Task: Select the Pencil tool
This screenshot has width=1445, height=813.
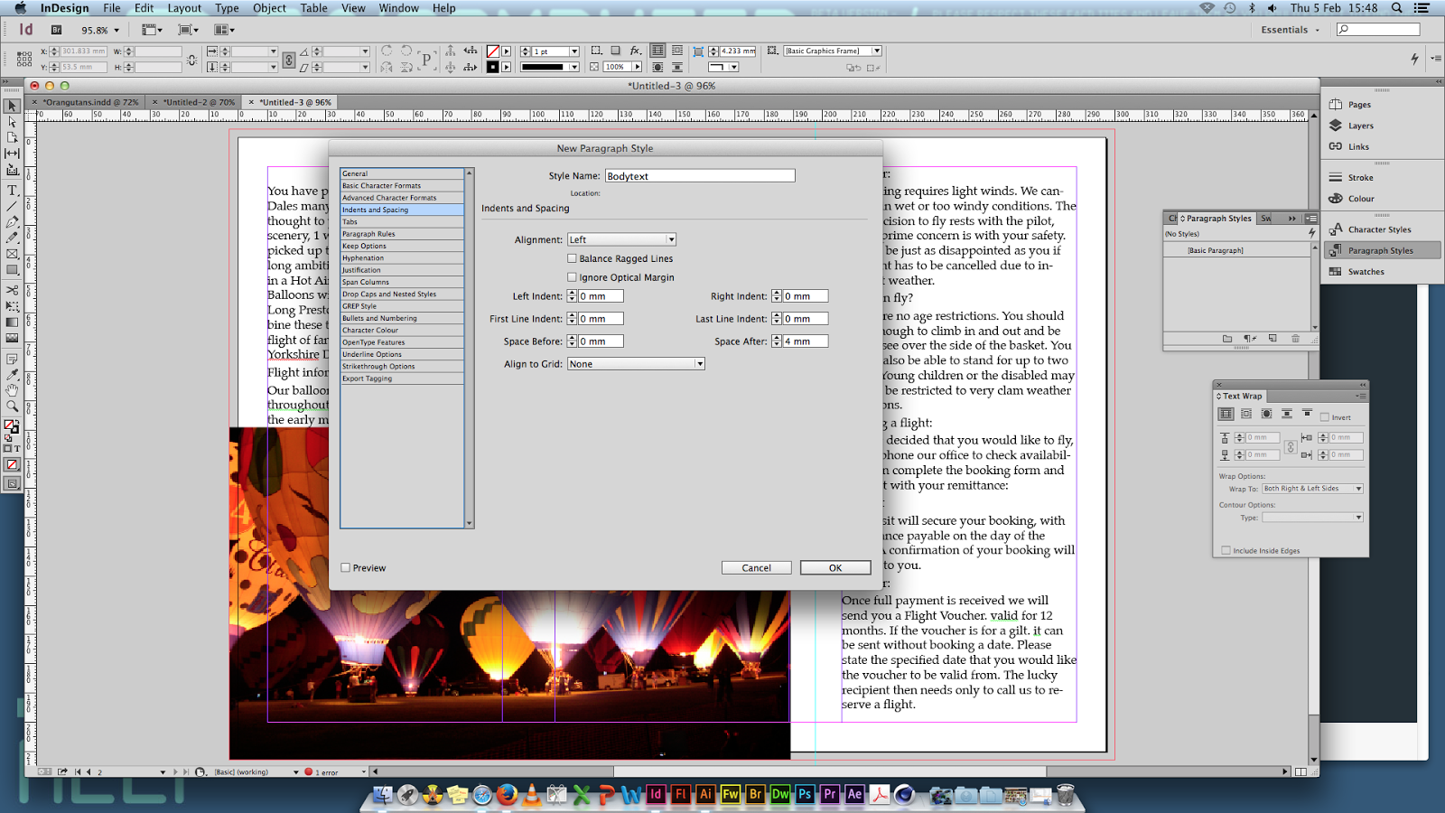Action: (12, 238)
